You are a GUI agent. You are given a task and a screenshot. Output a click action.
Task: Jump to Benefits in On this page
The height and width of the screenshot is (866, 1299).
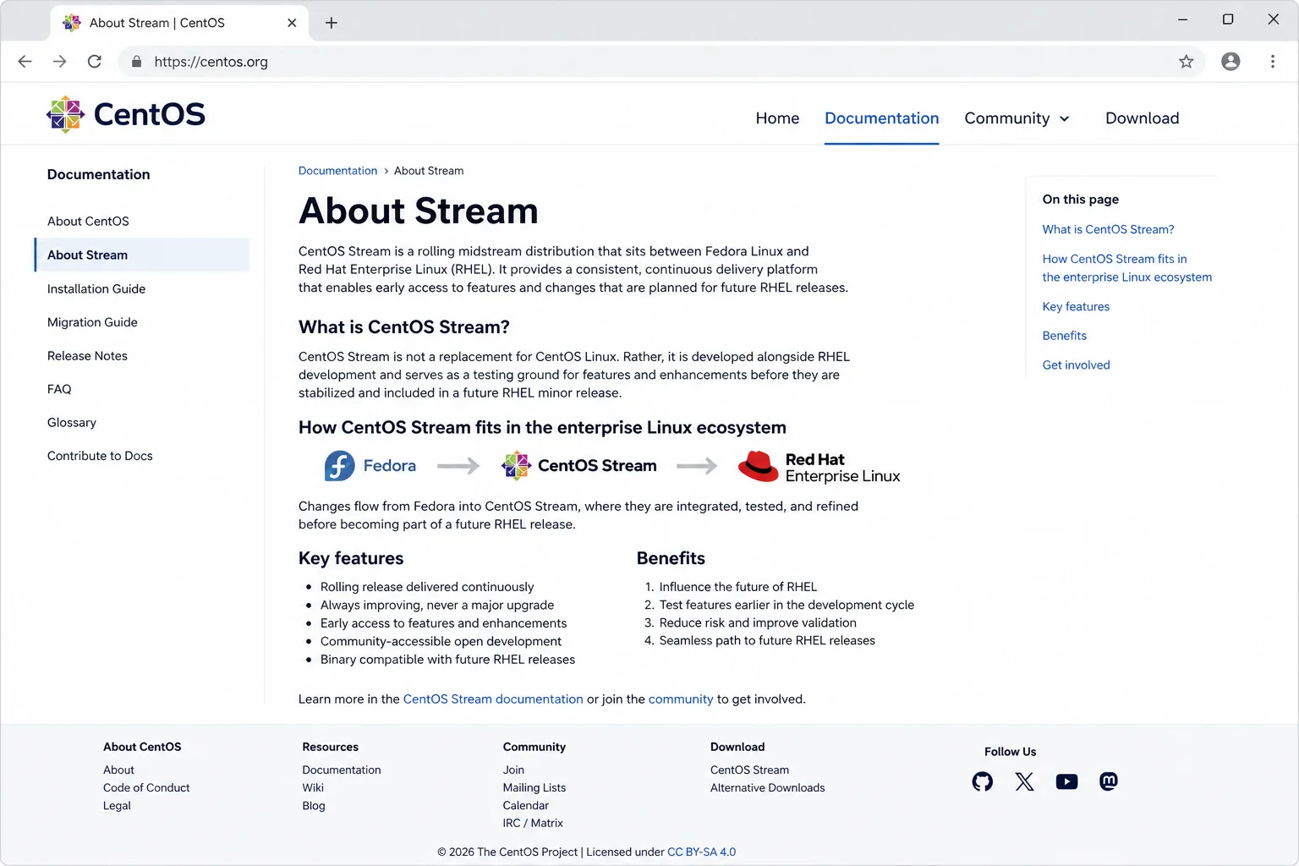pyautogui.click(x=1064, y=336)
